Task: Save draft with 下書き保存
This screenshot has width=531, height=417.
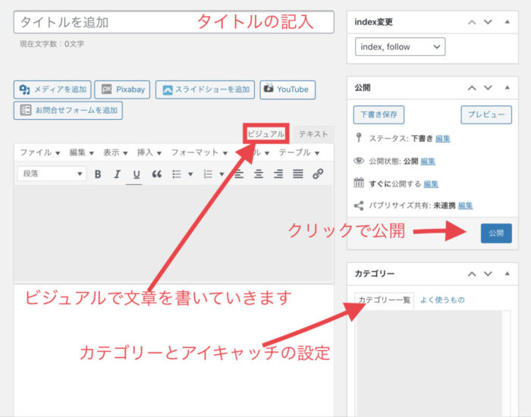Action: (379, 114)
